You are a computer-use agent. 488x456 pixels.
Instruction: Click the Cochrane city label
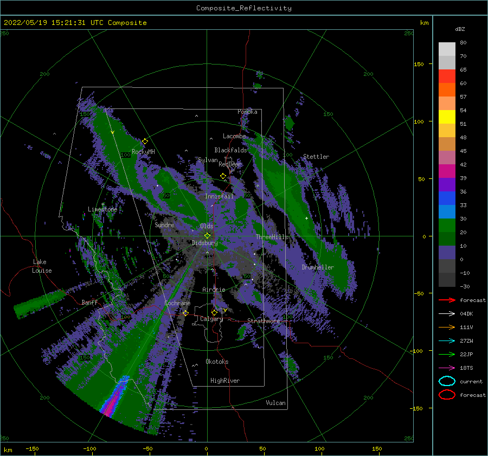(177, 303)
